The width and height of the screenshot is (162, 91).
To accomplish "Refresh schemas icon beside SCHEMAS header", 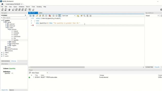I will 26,15.
